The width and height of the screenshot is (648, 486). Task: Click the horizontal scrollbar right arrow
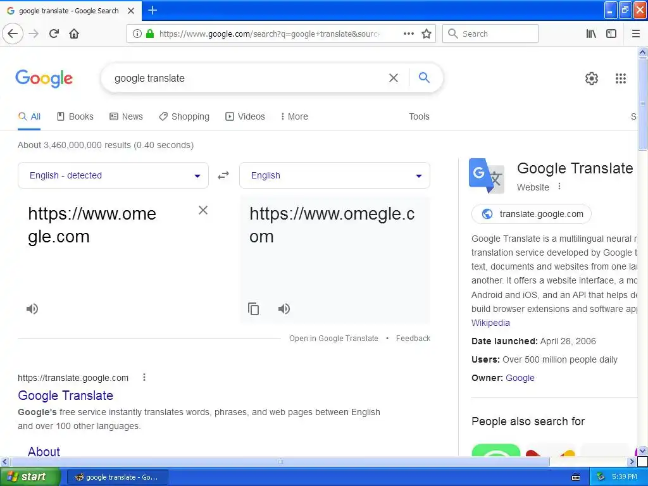pos(632,461)
